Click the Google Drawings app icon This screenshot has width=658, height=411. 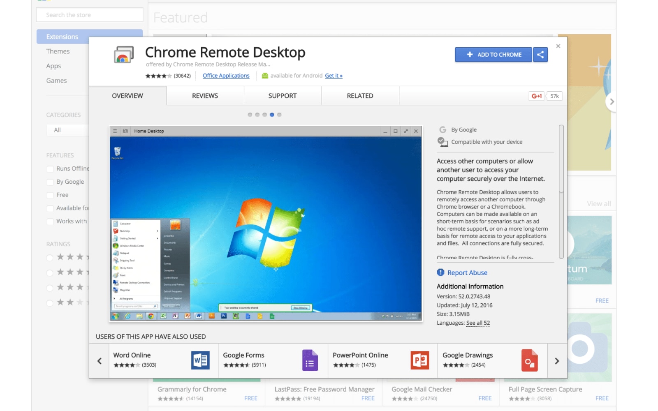pos(530,360)
